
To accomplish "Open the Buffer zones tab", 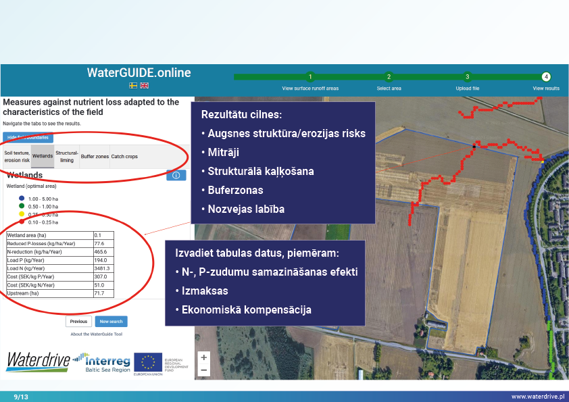I will point(95,157).
